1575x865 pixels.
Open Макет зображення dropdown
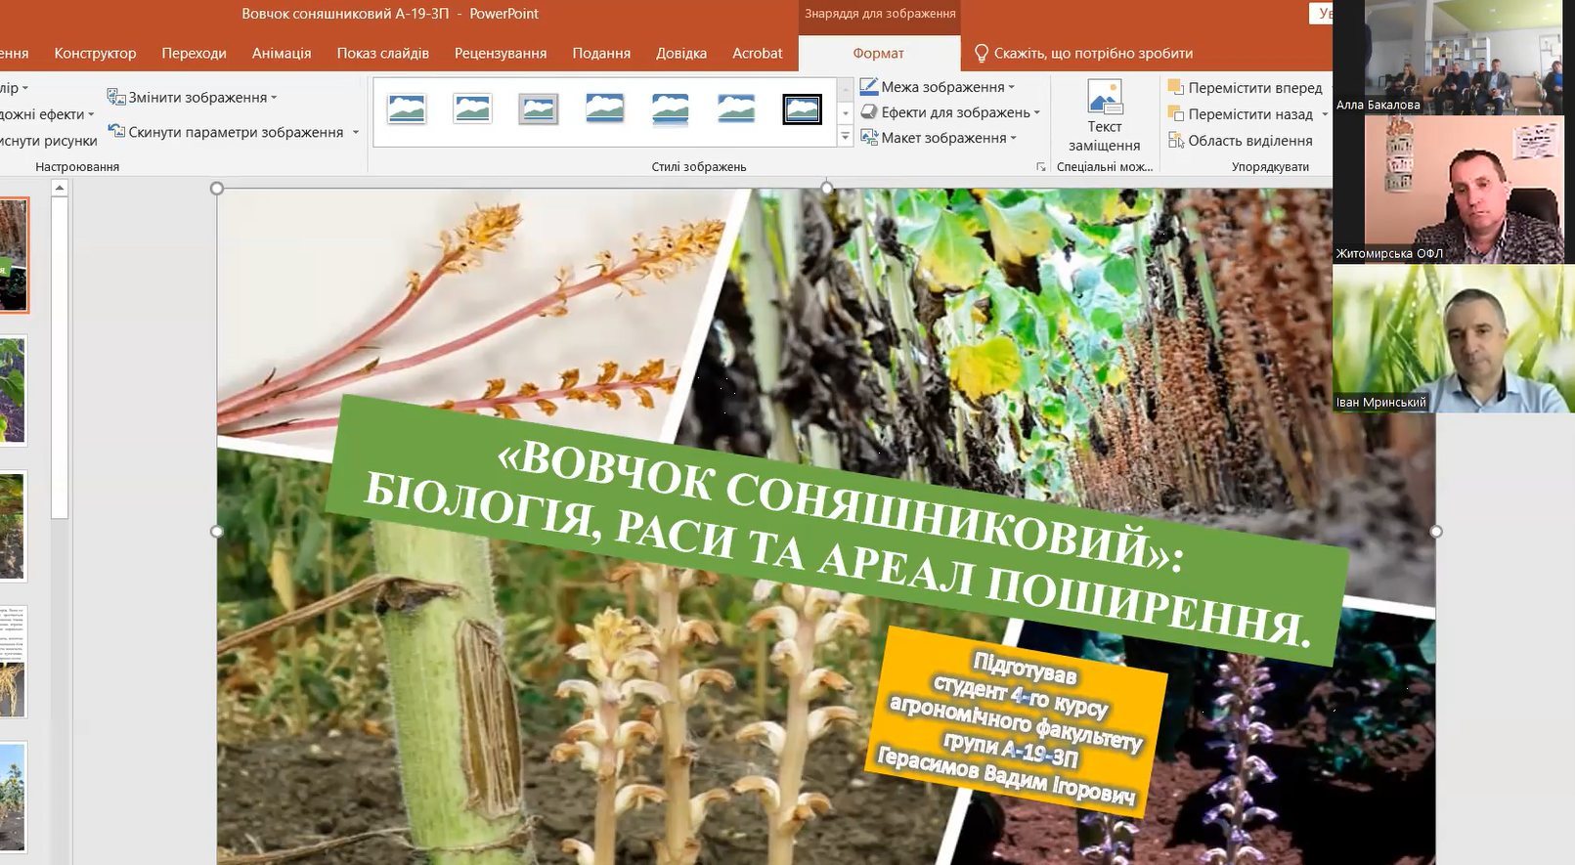[949, 138]
